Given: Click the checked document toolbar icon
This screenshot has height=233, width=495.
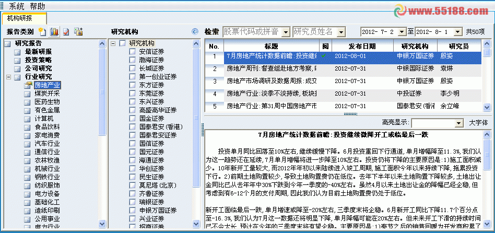Looking at the screenshot, I should coord(66,31).
